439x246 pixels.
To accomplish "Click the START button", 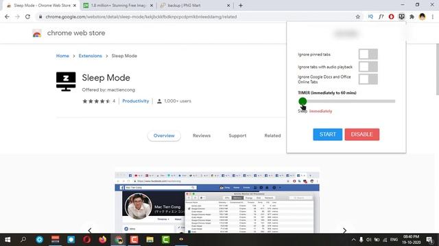I will tap(328, 135).
